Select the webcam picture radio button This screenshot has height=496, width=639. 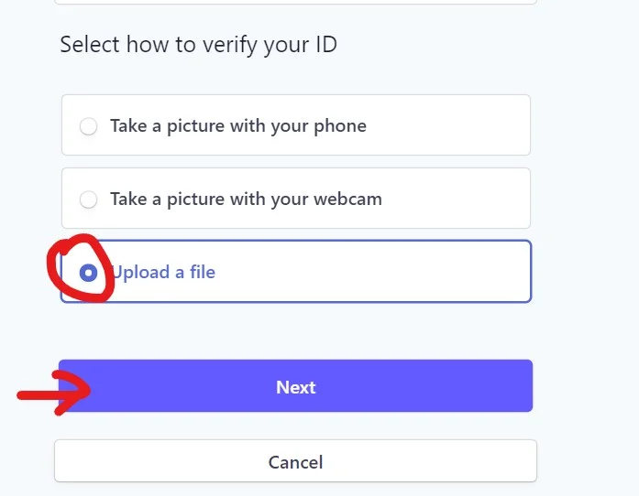88,199
